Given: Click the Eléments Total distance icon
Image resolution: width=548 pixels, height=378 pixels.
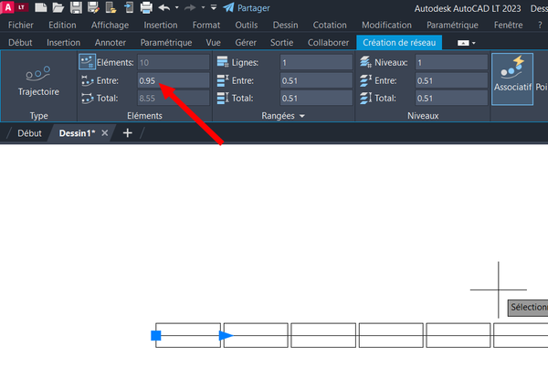Looking at the screenshot, I should click(87, 99).
